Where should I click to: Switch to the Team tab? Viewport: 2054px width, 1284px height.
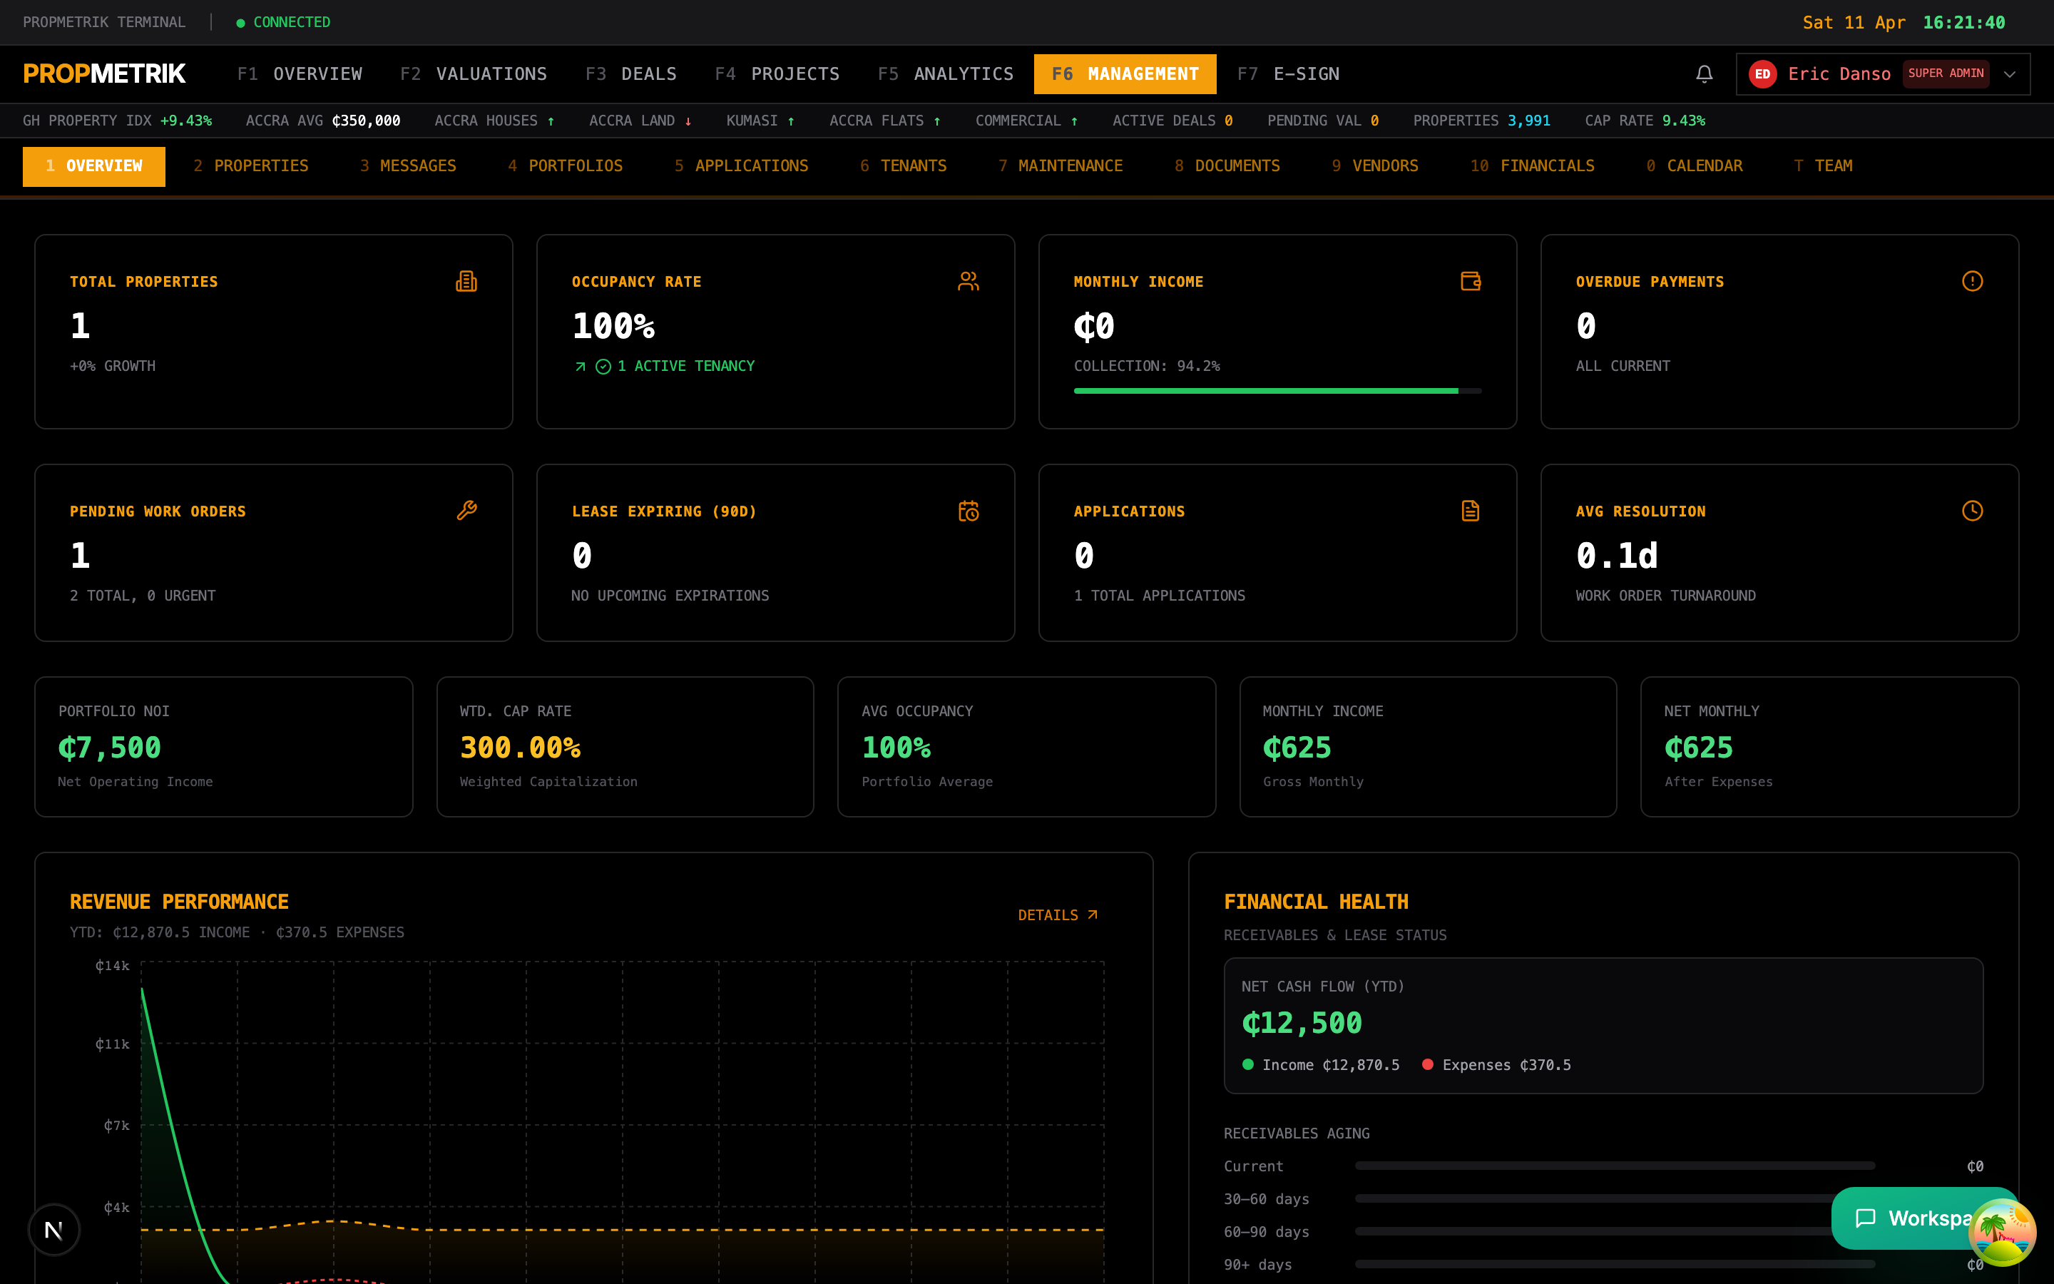click(x=1823, y=165)
